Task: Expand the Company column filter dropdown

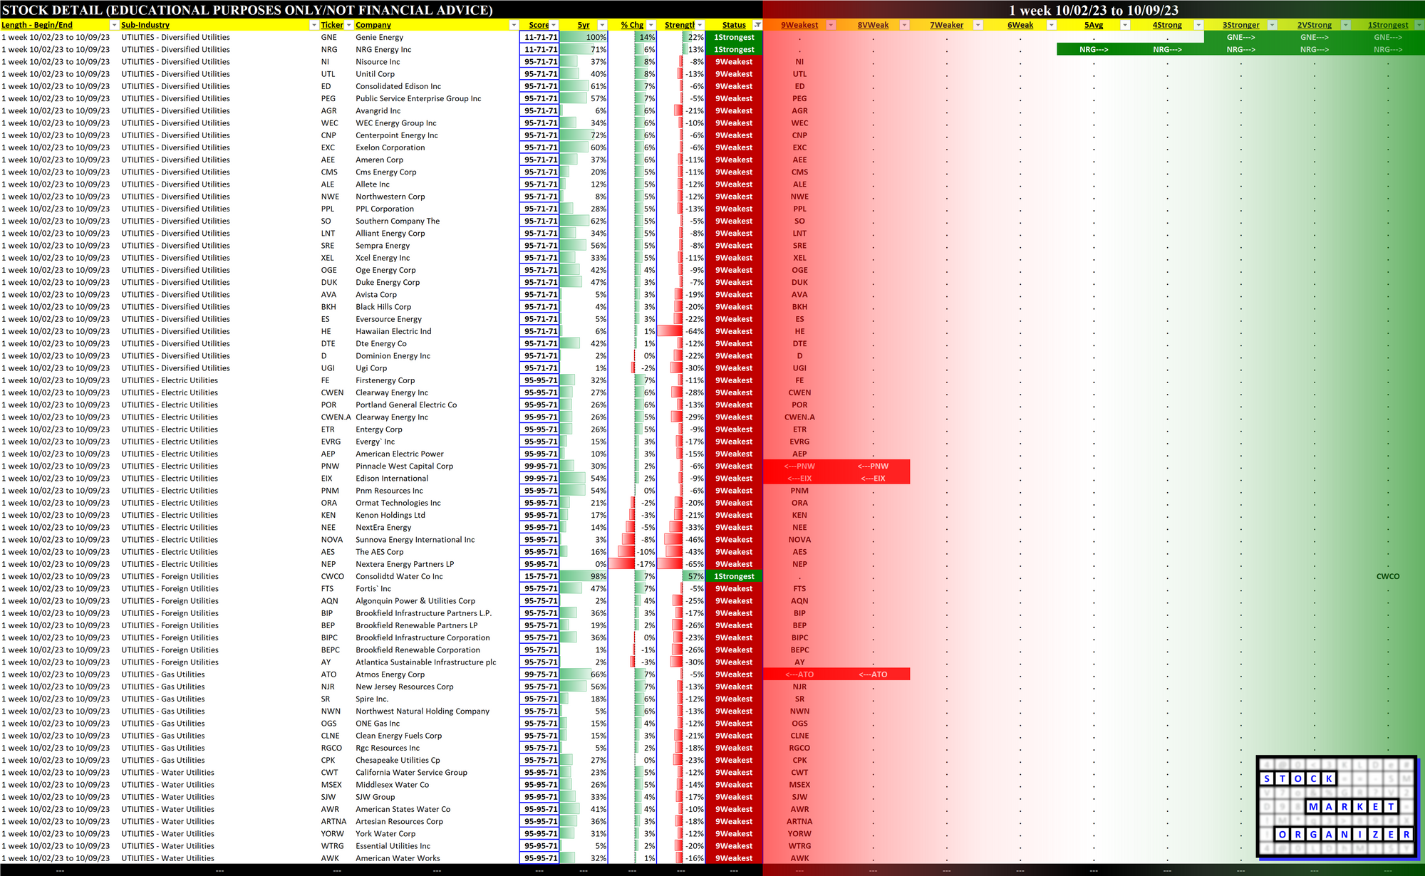Action: pyautogui.click(x=514, y=25)
